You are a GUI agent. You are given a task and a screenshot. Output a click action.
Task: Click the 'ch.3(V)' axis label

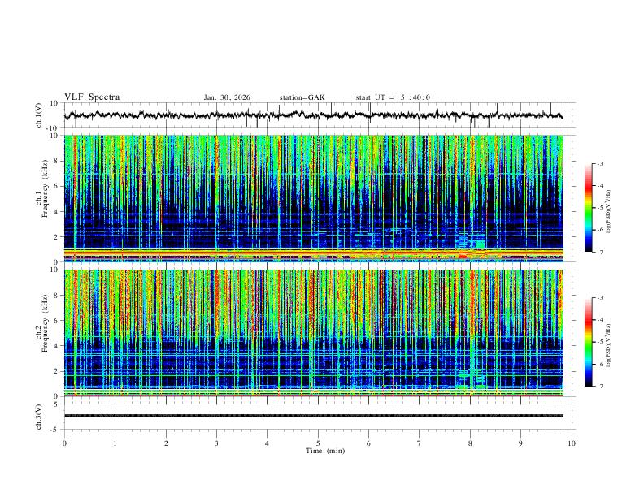[39, 417]
